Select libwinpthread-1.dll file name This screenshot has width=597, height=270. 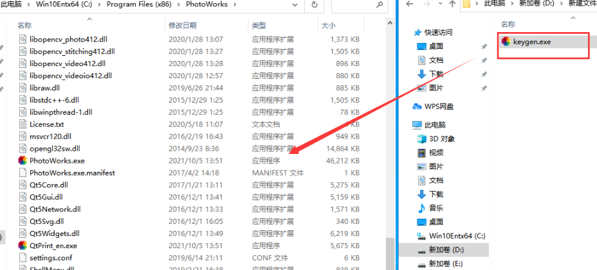(x=61, y=112)
